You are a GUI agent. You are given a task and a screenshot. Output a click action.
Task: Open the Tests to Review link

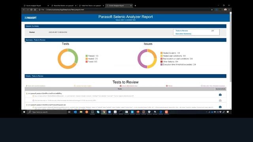182,31
